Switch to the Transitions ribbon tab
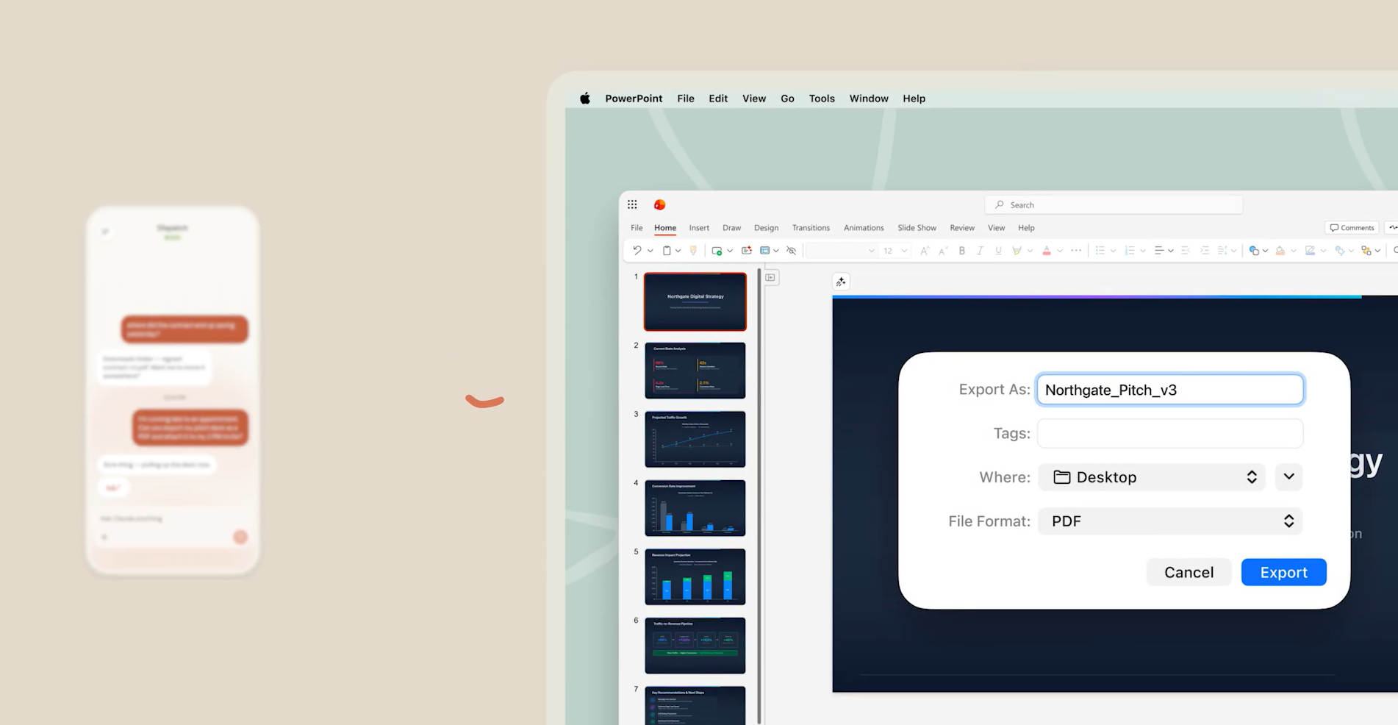Screen dimensions: 1398x725 (810, 228)
